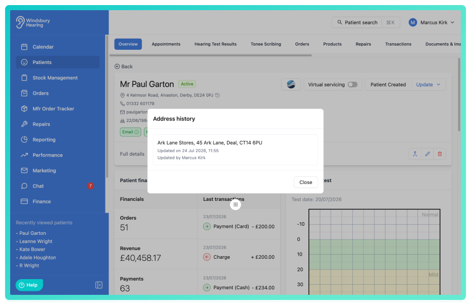Open the Calendar sidebar icon

(x=24, y=47)
